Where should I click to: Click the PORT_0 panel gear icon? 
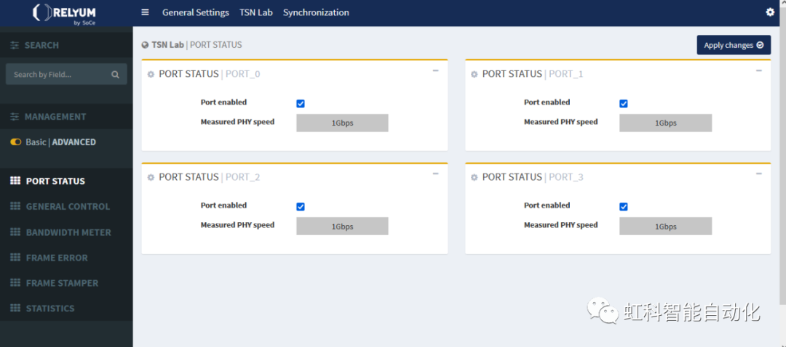(151, 74)
